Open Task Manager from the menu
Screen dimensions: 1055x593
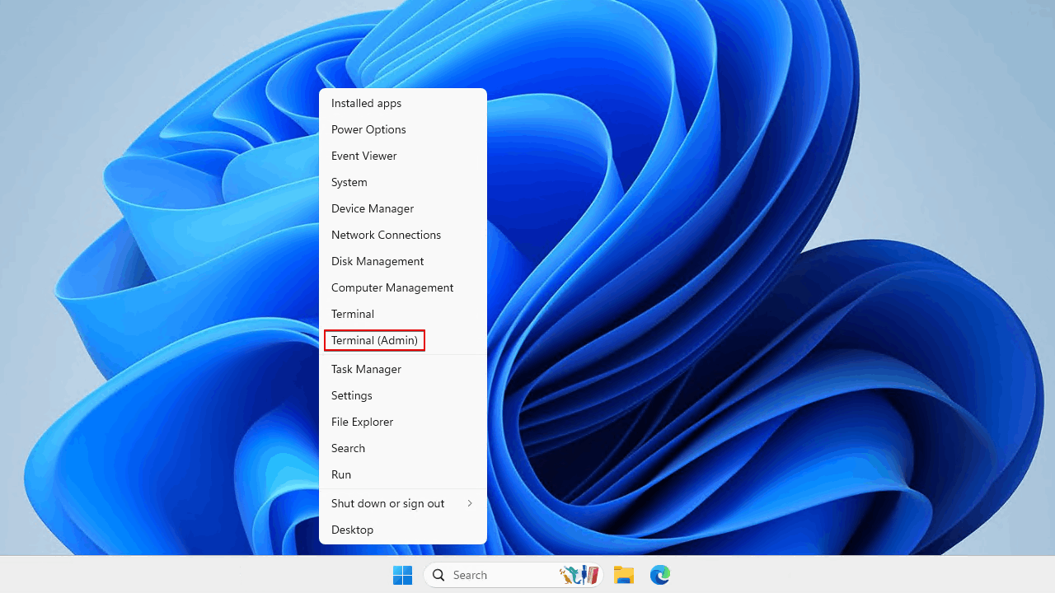click(x=366, y=369)
